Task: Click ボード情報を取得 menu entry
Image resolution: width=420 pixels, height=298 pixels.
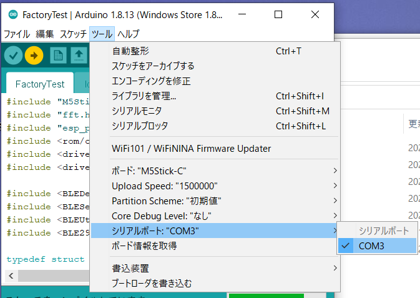Action: tap(144, 246)
